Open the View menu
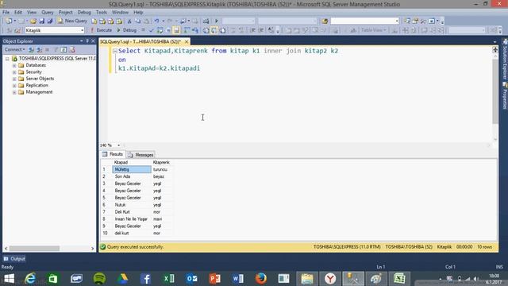This screenshot has width=508, height=286. click(32, 13)
